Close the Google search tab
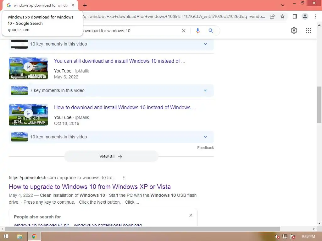 tap(73, 5)
